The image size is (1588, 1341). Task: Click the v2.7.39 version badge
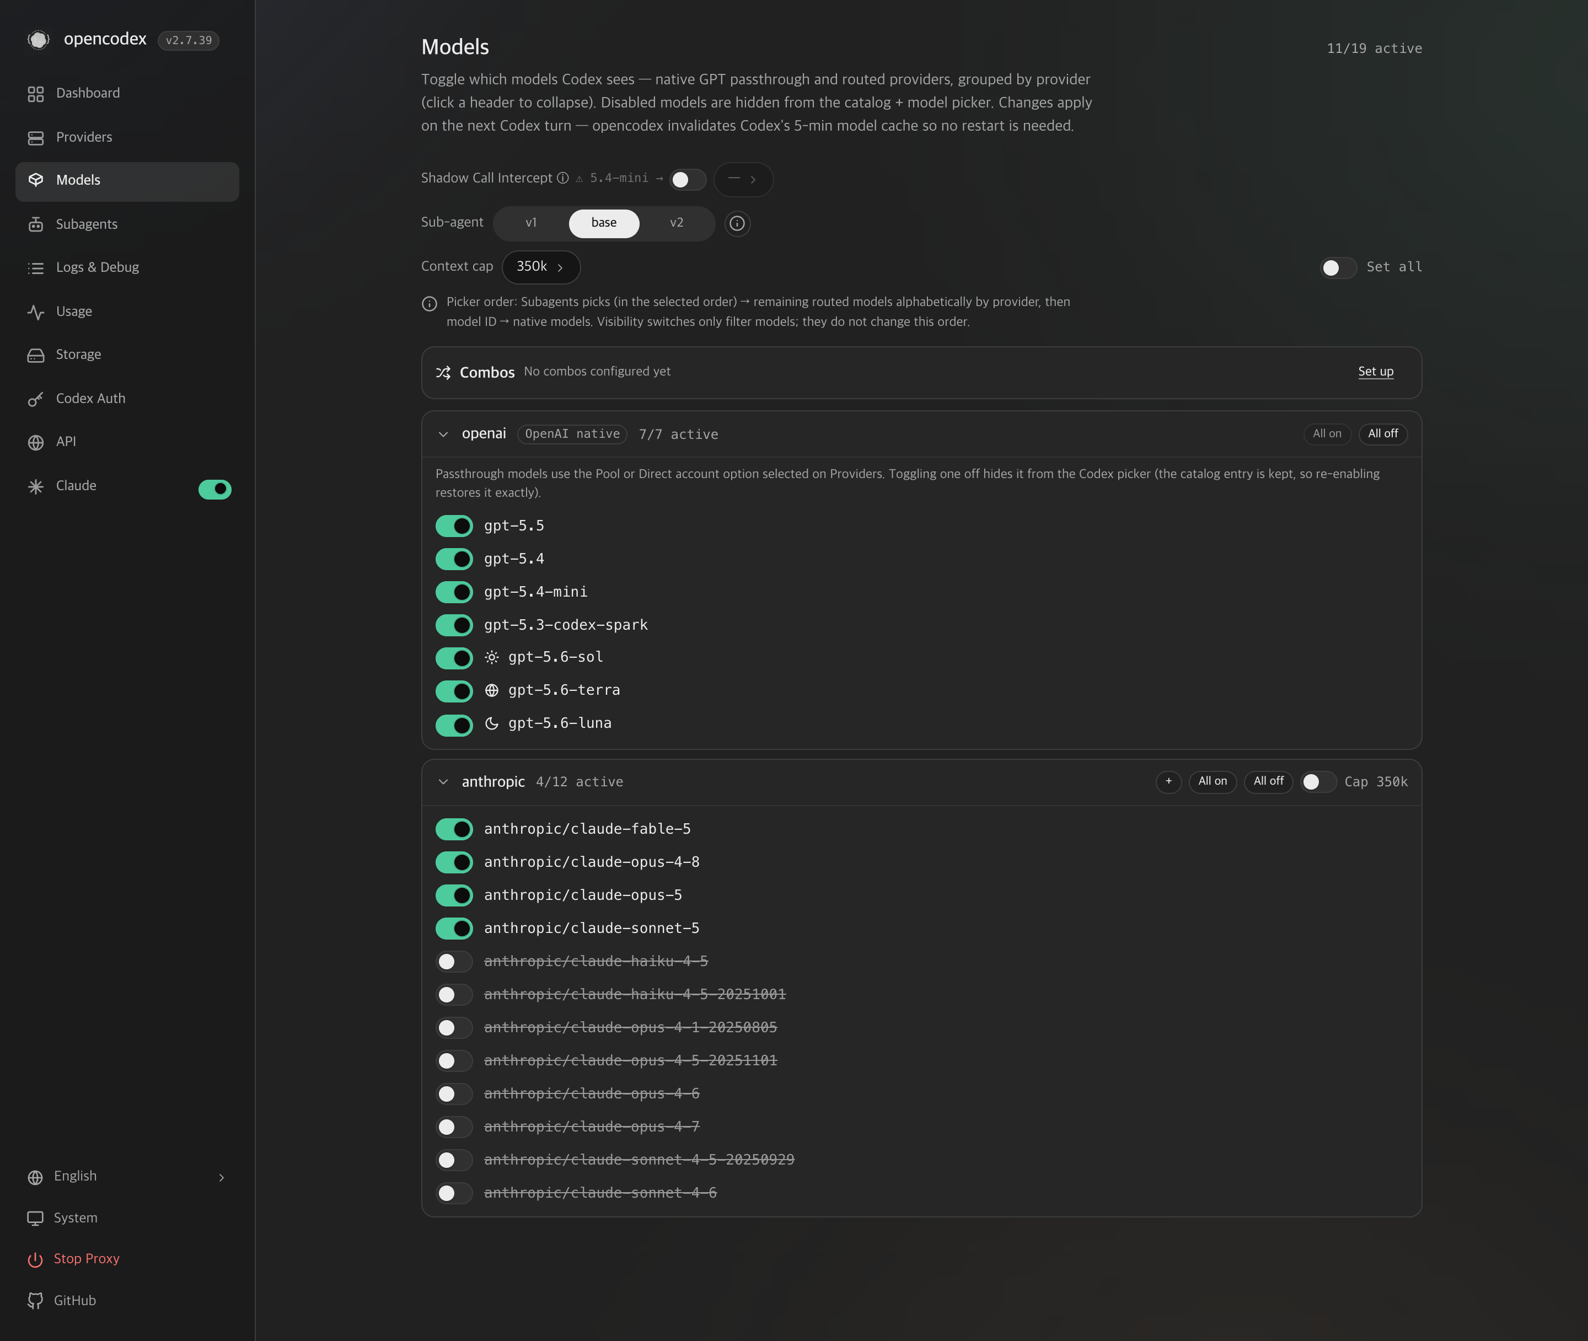pos(189,40)
